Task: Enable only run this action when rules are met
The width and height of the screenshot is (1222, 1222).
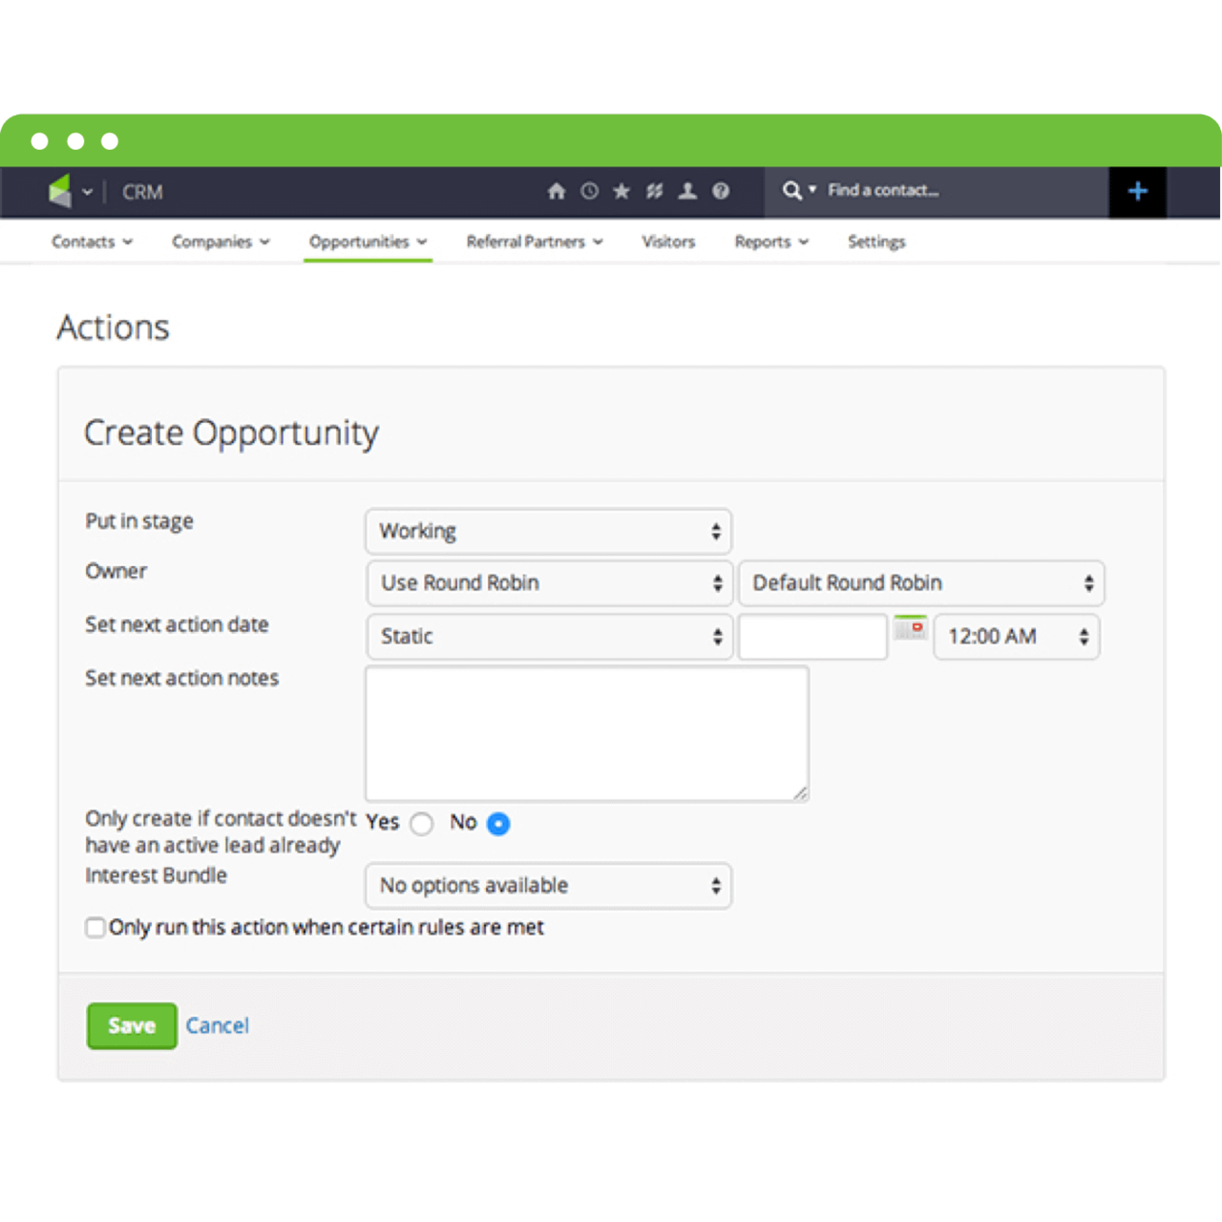Action: (95, 927)
